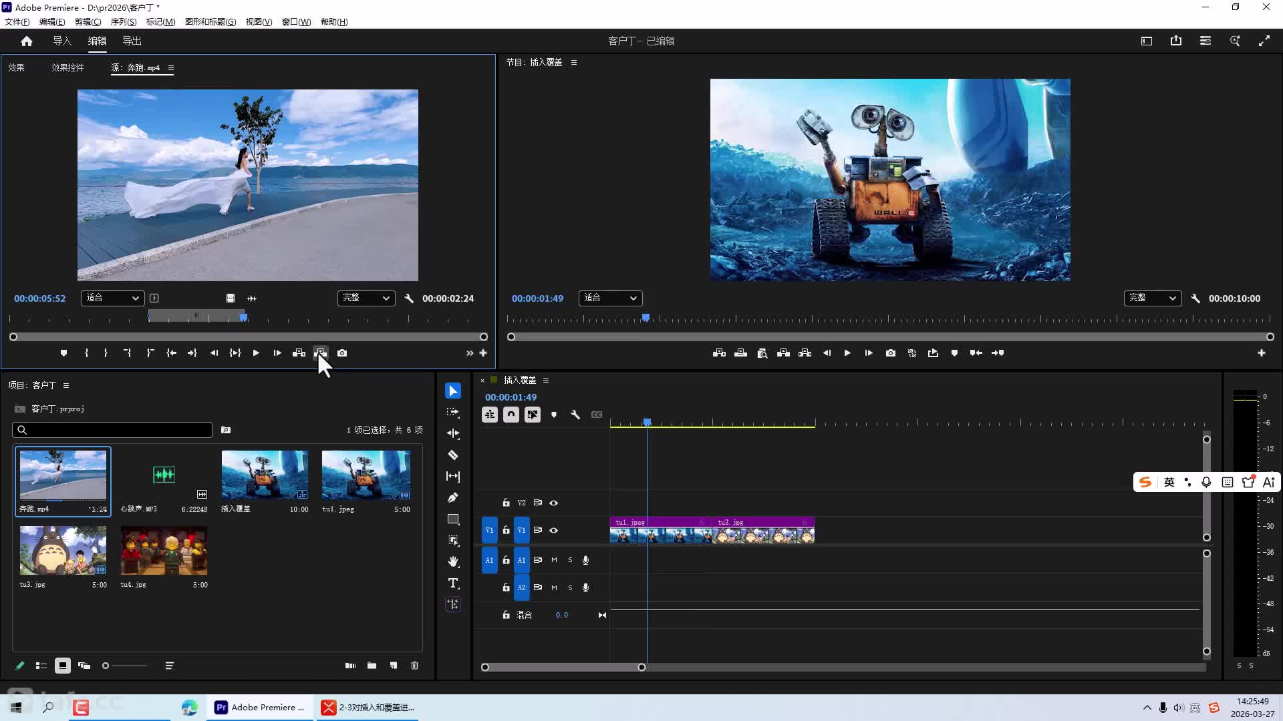Open the Quick Export share icon

coord(1176,41)
